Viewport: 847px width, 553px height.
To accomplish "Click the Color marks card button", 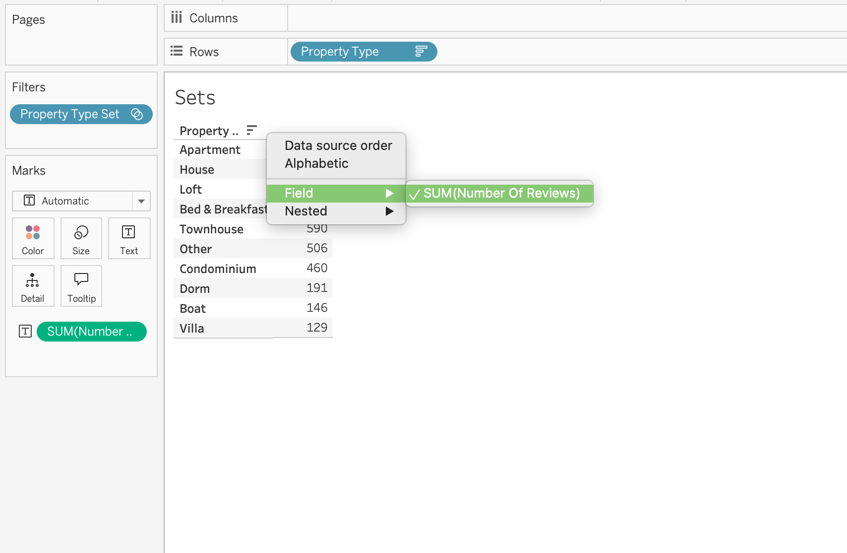I will click(33, 239).
